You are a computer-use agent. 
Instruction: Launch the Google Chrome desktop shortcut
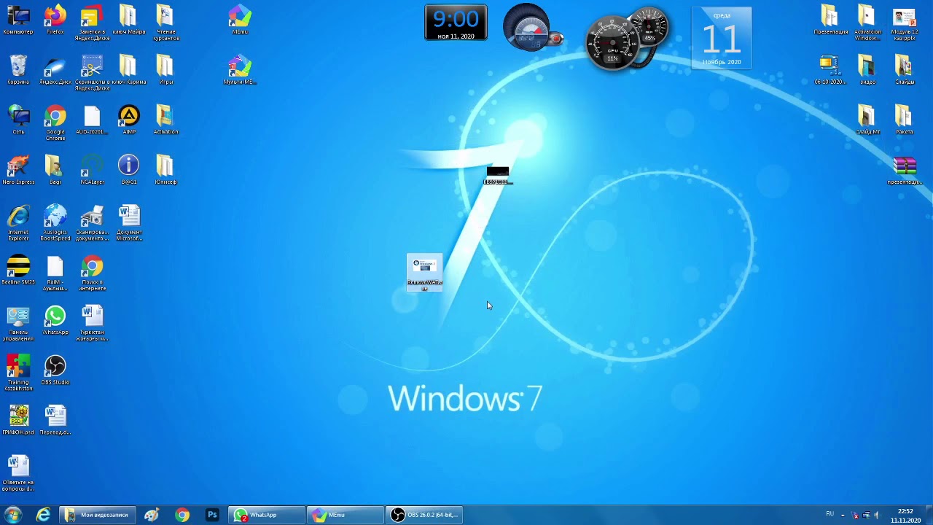tap(55, 122)
